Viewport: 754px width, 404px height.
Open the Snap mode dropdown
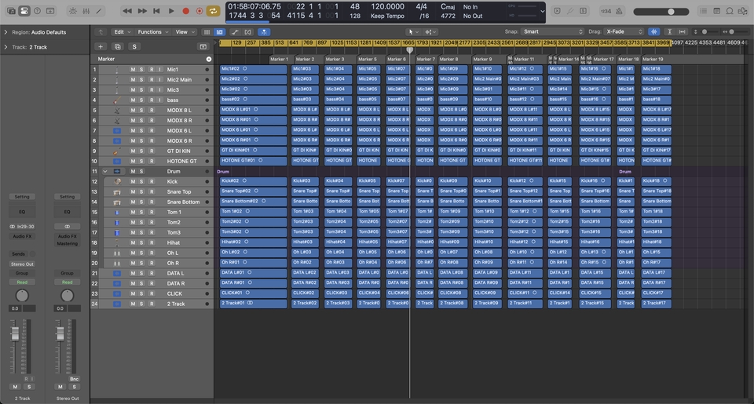552,32
